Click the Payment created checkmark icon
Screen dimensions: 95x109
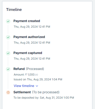pyautogui.click(x=8, y=21)
